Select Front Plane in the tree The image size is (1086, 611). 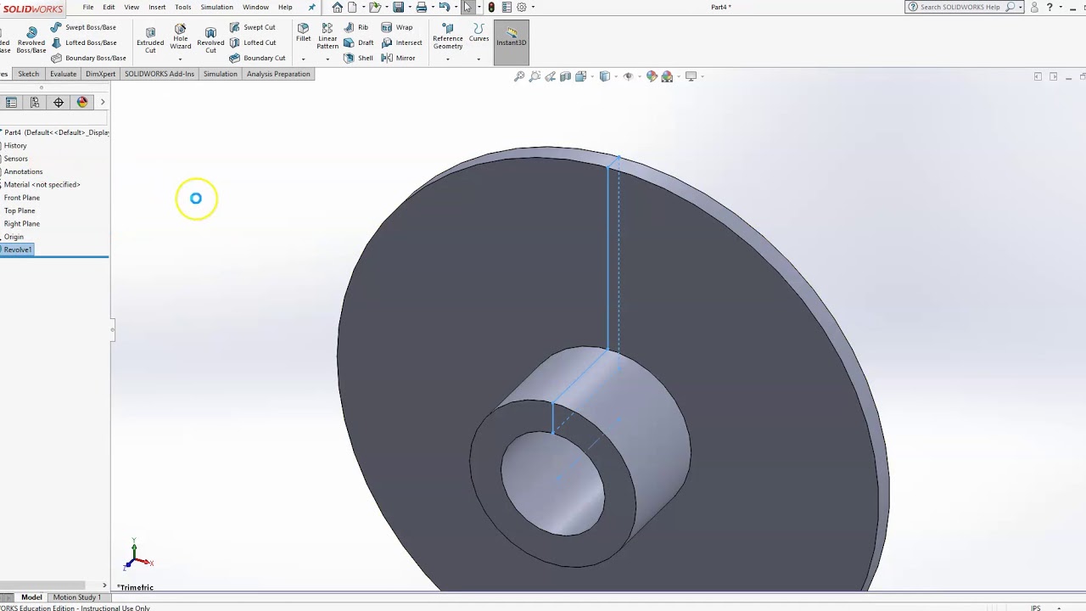tap(22, 198)
